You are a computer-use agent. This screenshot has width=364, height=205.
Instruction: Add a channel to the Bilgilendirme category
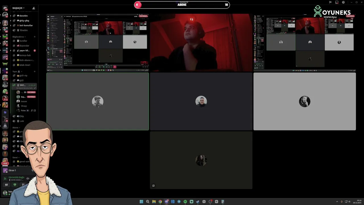point(35,37)
